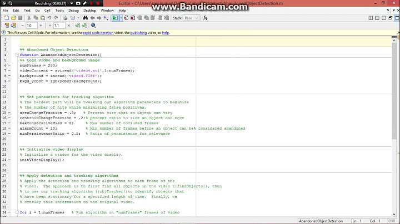Click the Step Out debug icon
The height and width of the screenshot is (224, 400).
point(153,18)
